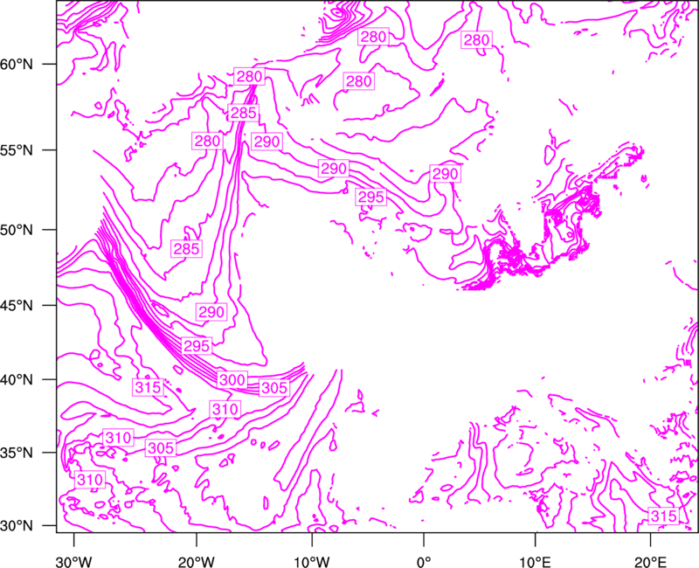Select the 0° longitude axis label
699x568 pixels.
pos(424,561)
